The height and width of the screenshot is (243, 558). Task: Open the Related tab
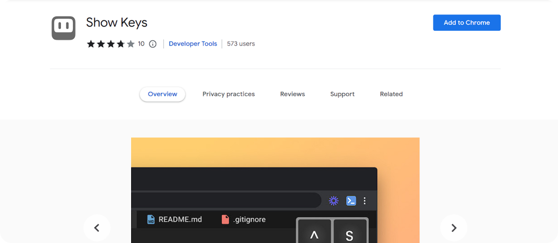pyautogui.click(x=391, y=94)
